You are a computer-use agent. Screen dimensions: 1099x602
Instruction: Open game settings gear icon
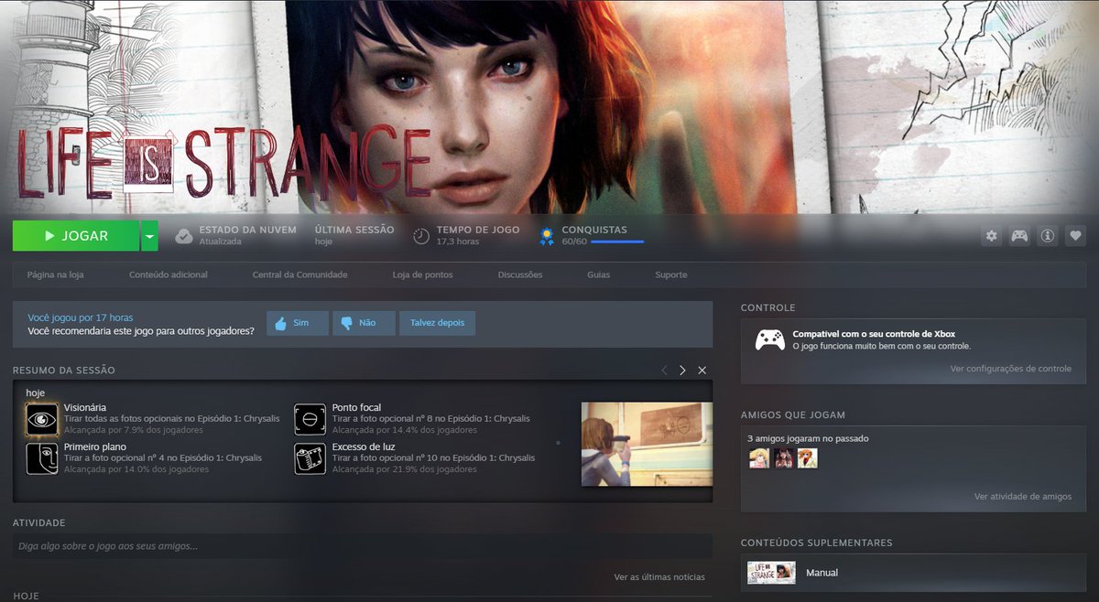point(992,236)
